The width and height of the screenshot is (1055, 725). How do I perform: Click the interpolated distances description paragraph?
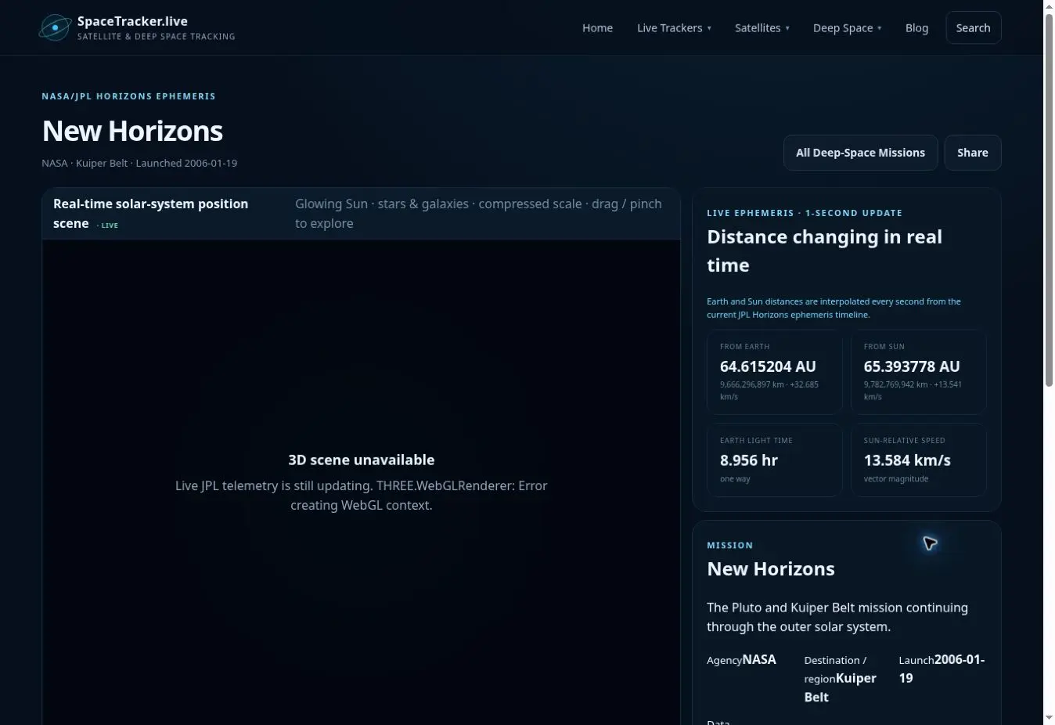(834, 308)
